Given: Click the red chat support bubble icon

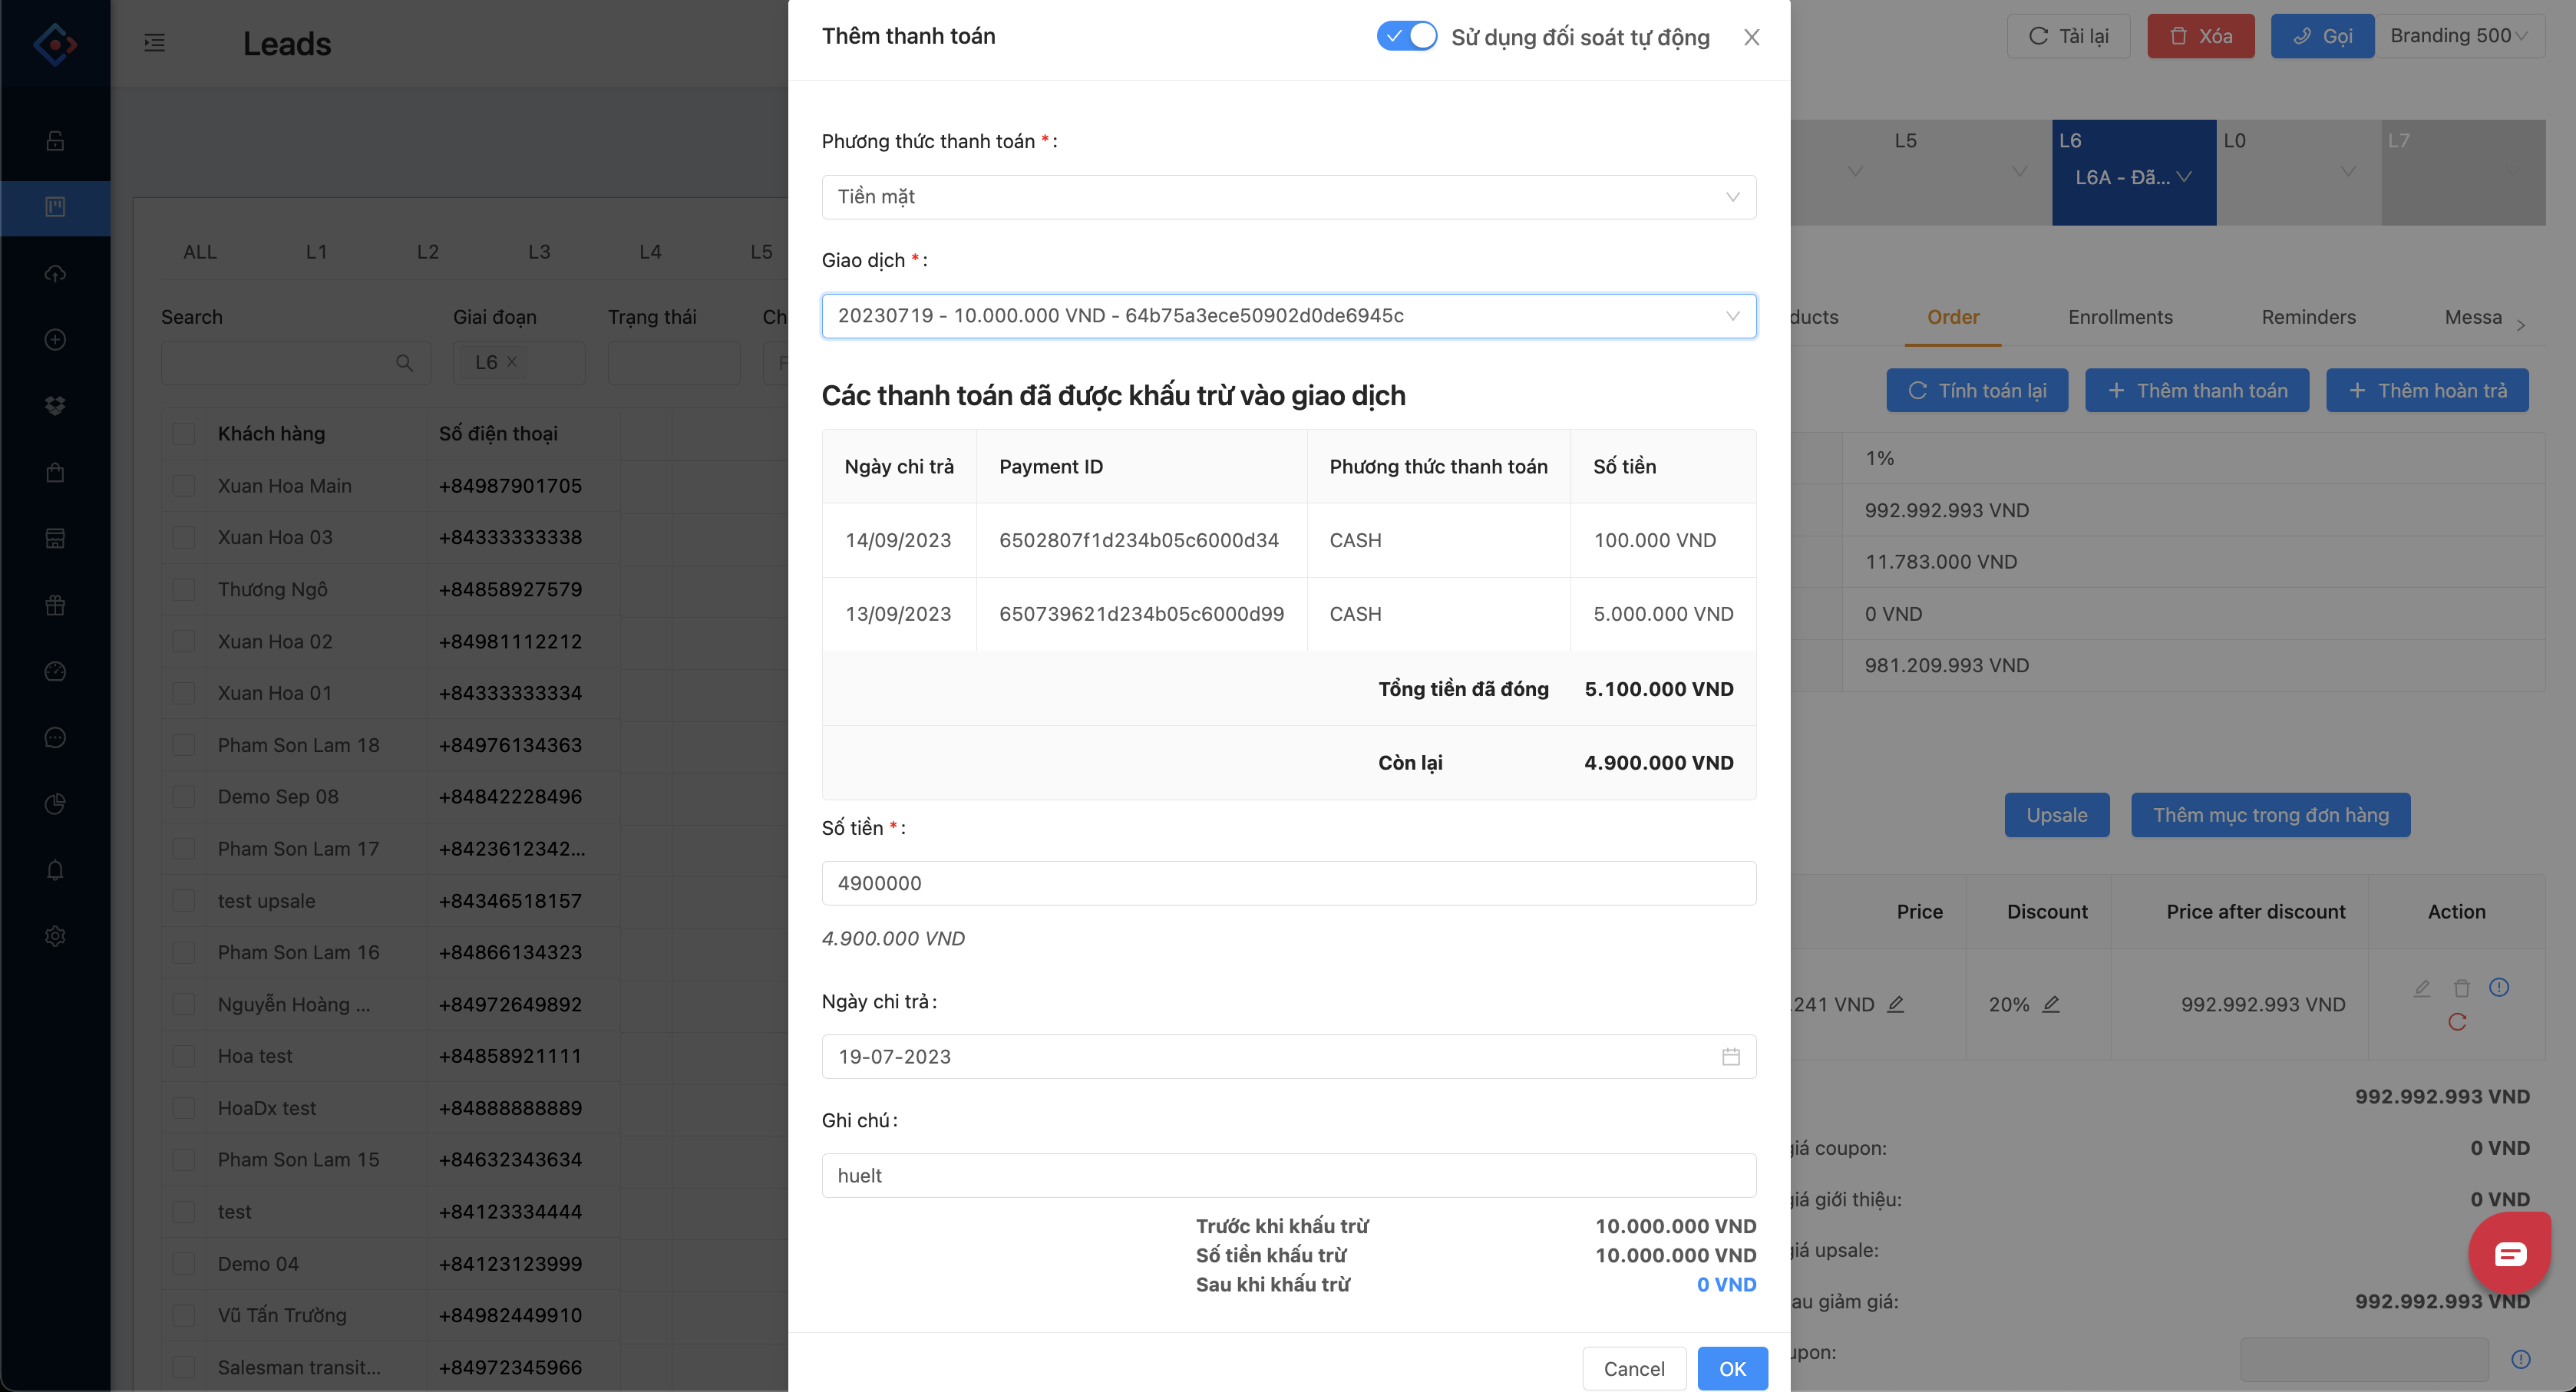Looking at the screenshot, I should (x=2509, y=1253).
